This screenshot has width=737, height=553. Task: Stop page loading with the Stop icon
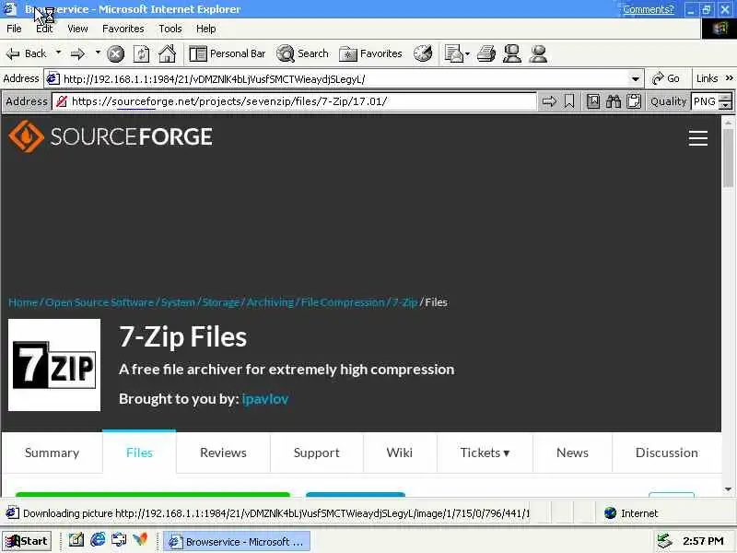(116, 53)
